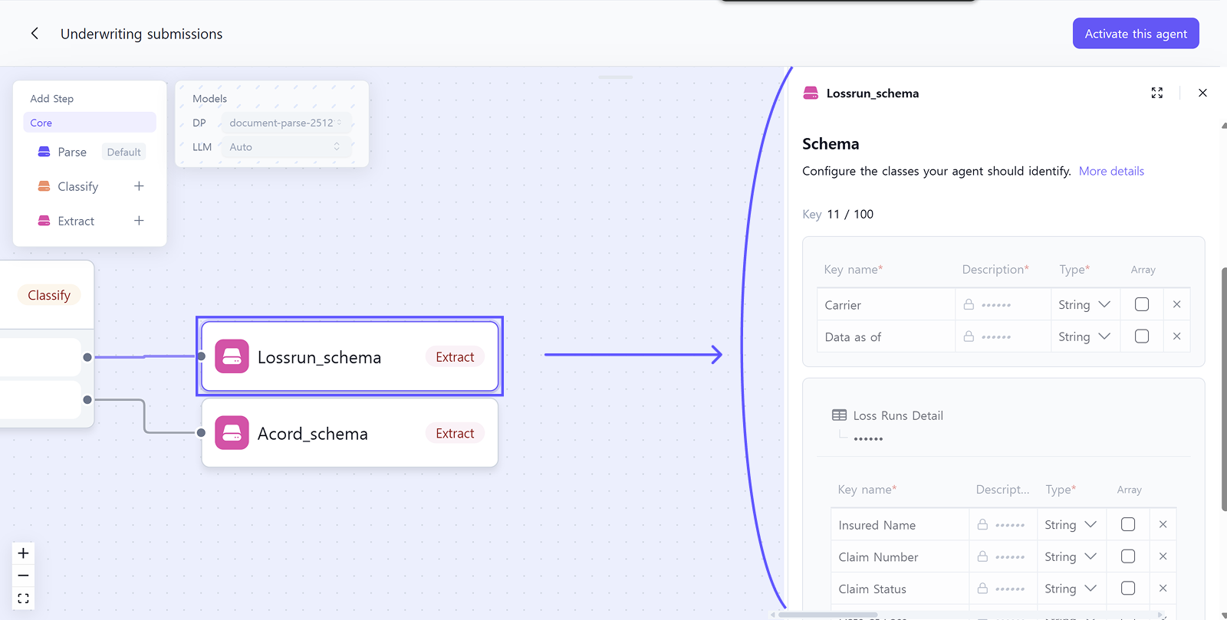Add a Classify step with the plus icon
This screenshot has height=620, width=1227.
click(x=139, y=186)
